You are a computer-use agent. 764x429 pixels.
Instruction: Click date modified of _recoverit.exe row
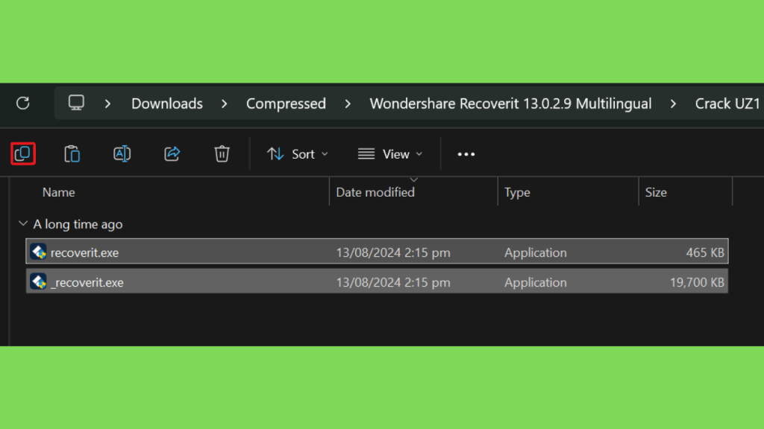(x=393, y=282)
